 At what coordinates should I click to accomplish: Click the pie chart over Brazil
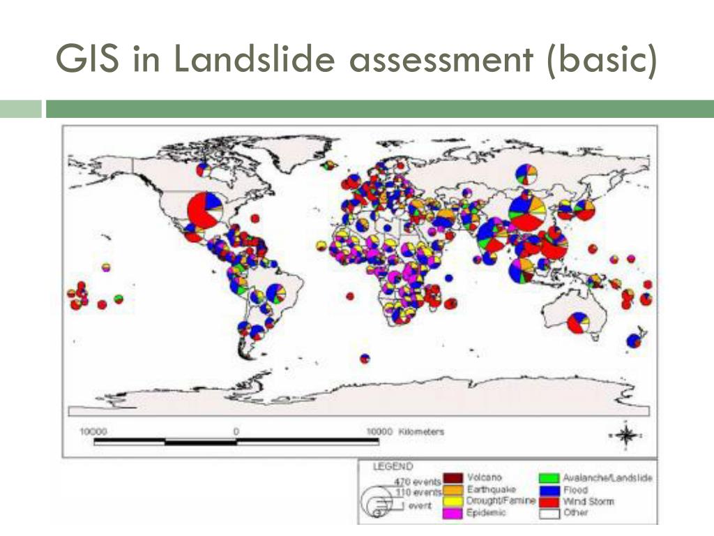pyautogui.click(x=276, y=293)
